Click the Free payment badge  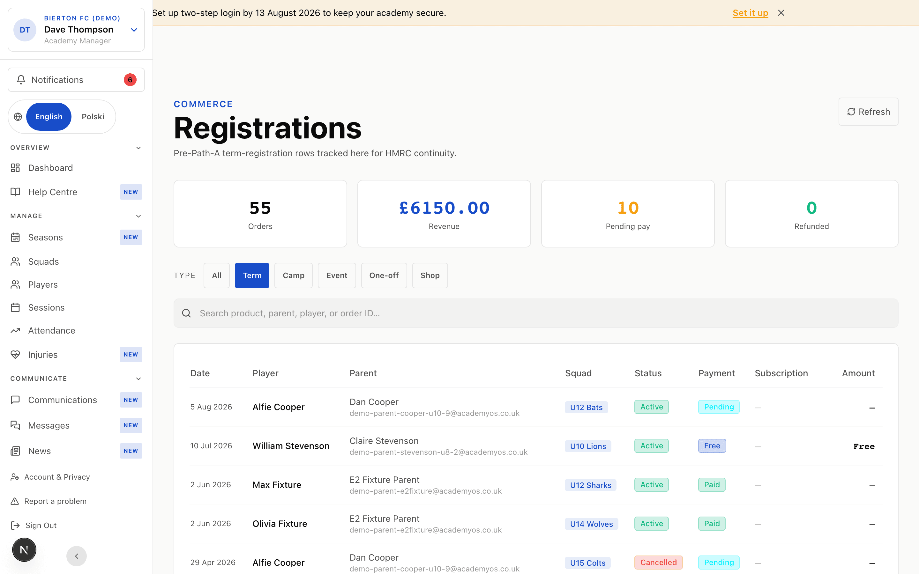[x=712, y=446]
